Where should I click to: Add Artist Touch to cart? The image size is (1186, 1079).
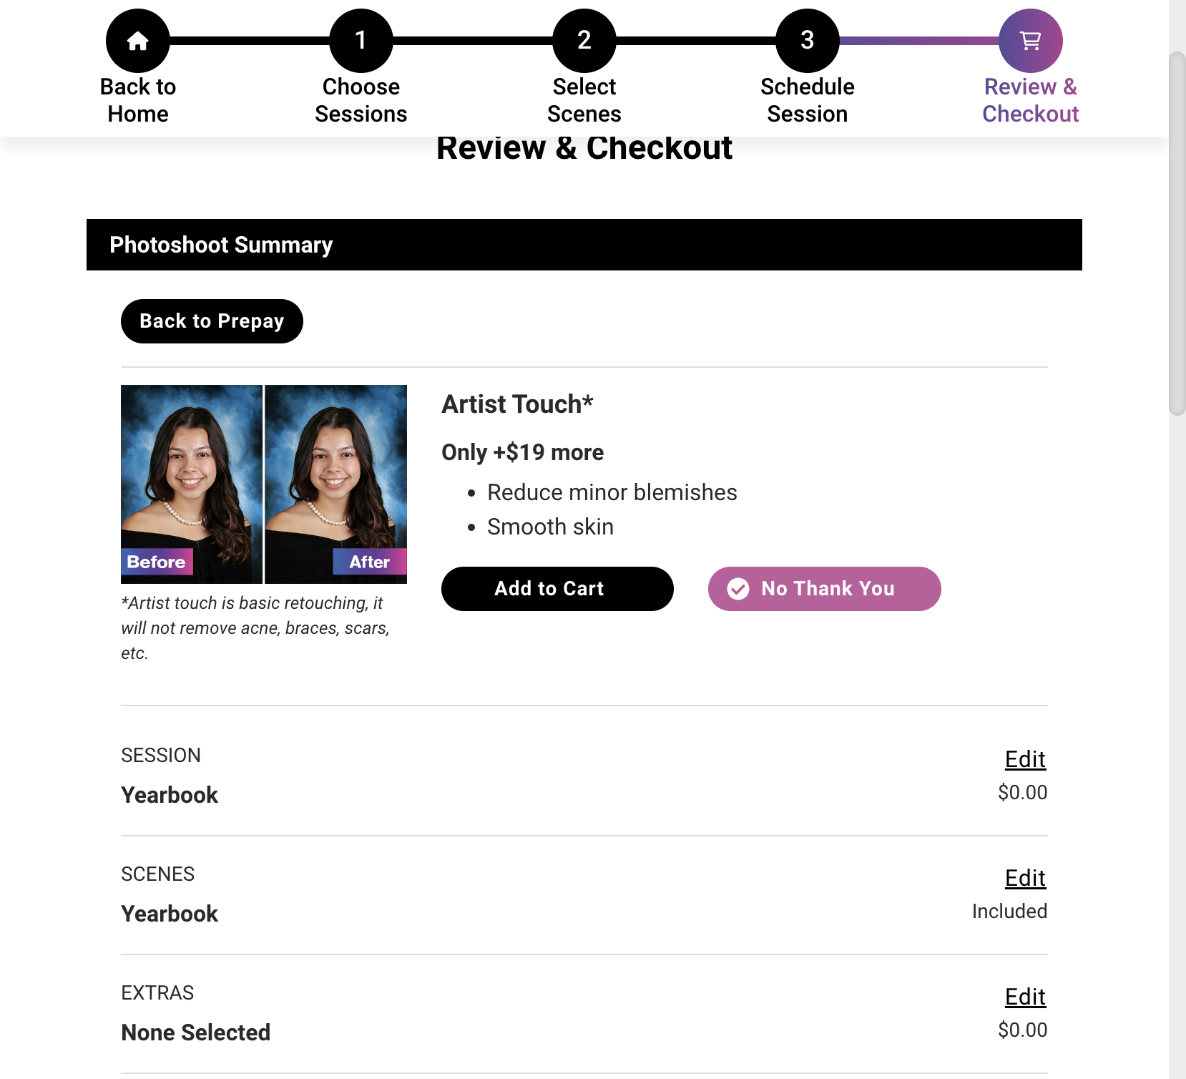557,589
